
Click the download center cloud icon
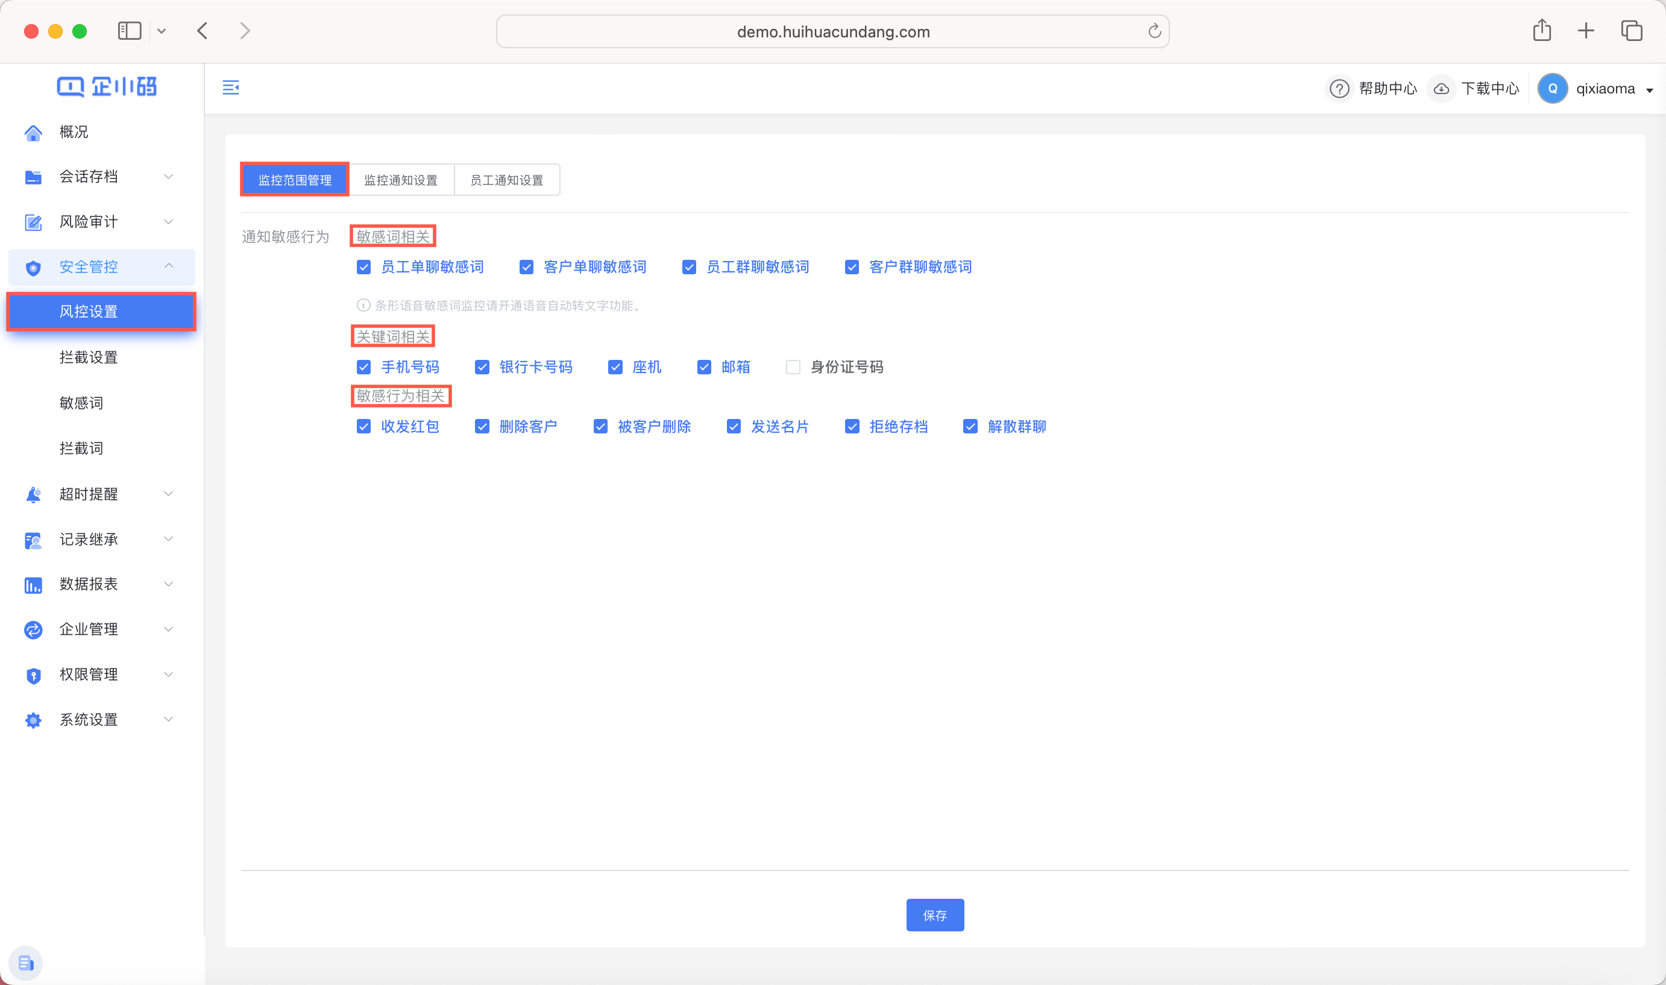1441,89
